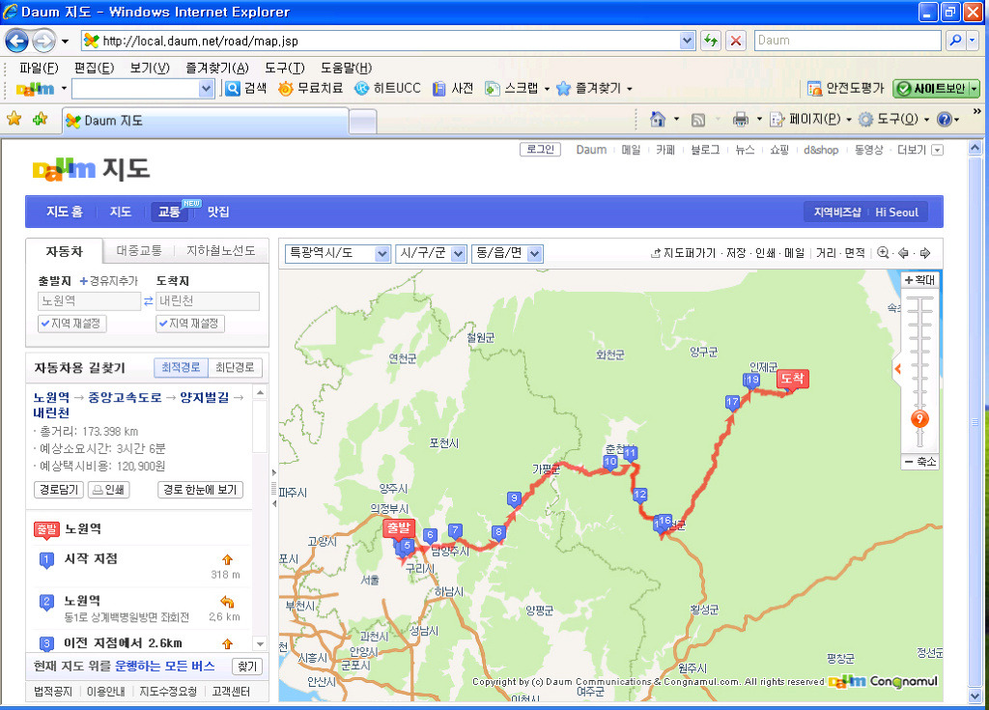The image size is (989, 710).
Task: Open 히트UCC on the Daum toolbar
Action: point(388,88)
